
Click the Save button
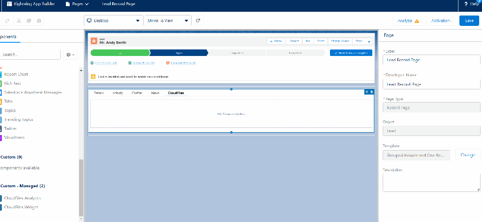click(x=469, y=21)
